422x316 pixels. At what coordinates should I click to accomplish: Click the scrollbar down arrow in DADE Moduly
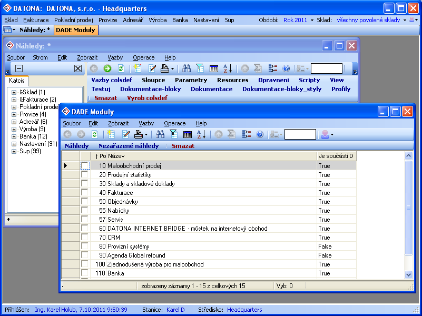pyautogui.click(x=408, y=274)
